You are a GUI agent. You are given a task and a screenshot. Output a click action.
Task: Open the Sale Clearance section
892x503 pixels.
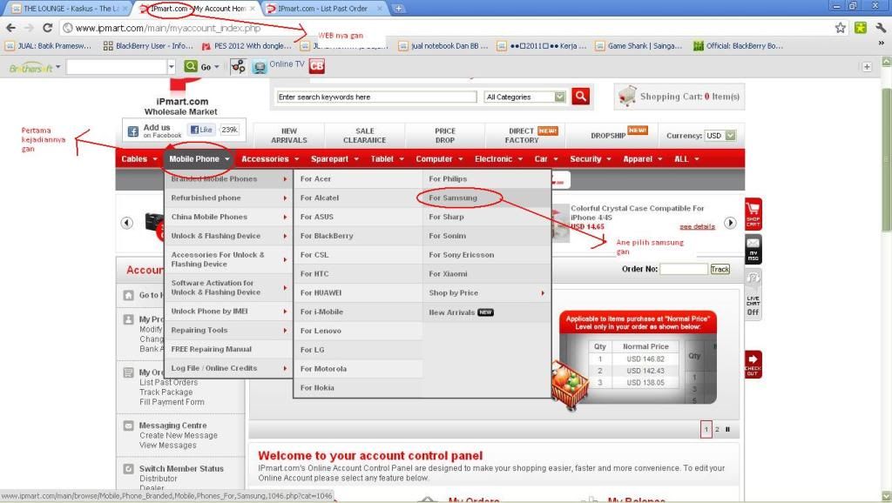(365, 135)
